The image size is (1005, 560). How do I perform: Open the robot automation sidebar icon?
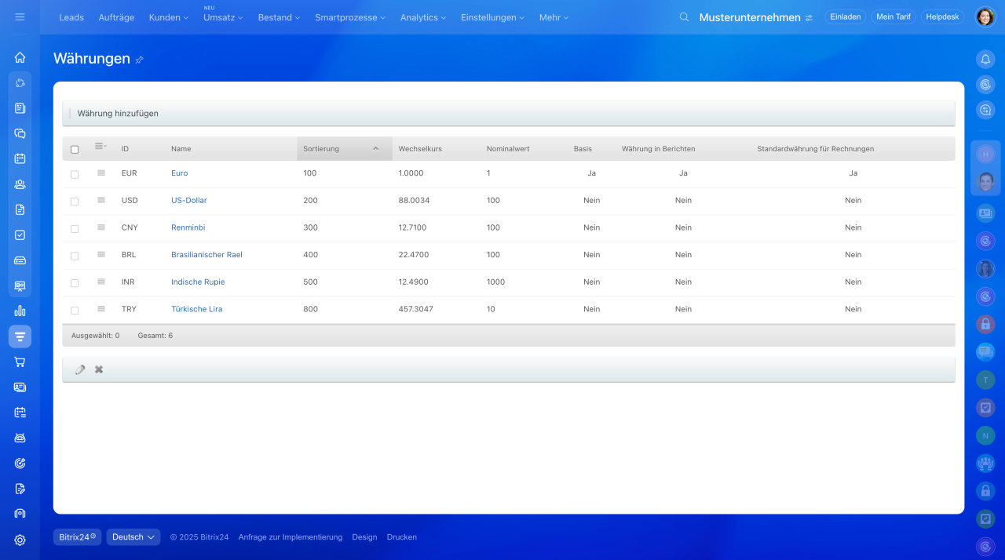point(20,438)
